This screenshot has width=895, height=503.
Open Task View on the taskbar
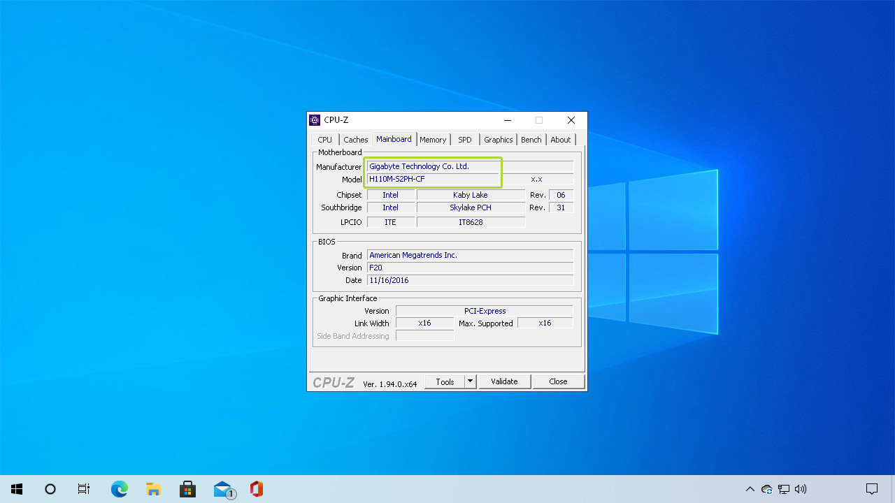click(84, 489)
